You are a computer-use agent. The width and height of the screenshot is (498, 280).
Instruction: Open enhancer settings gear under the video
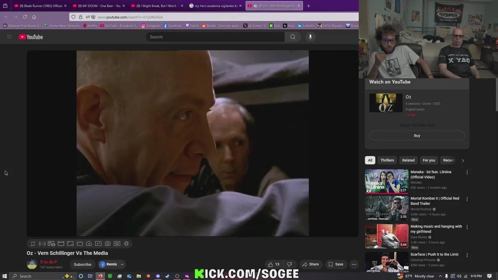[x=126, y=243]
